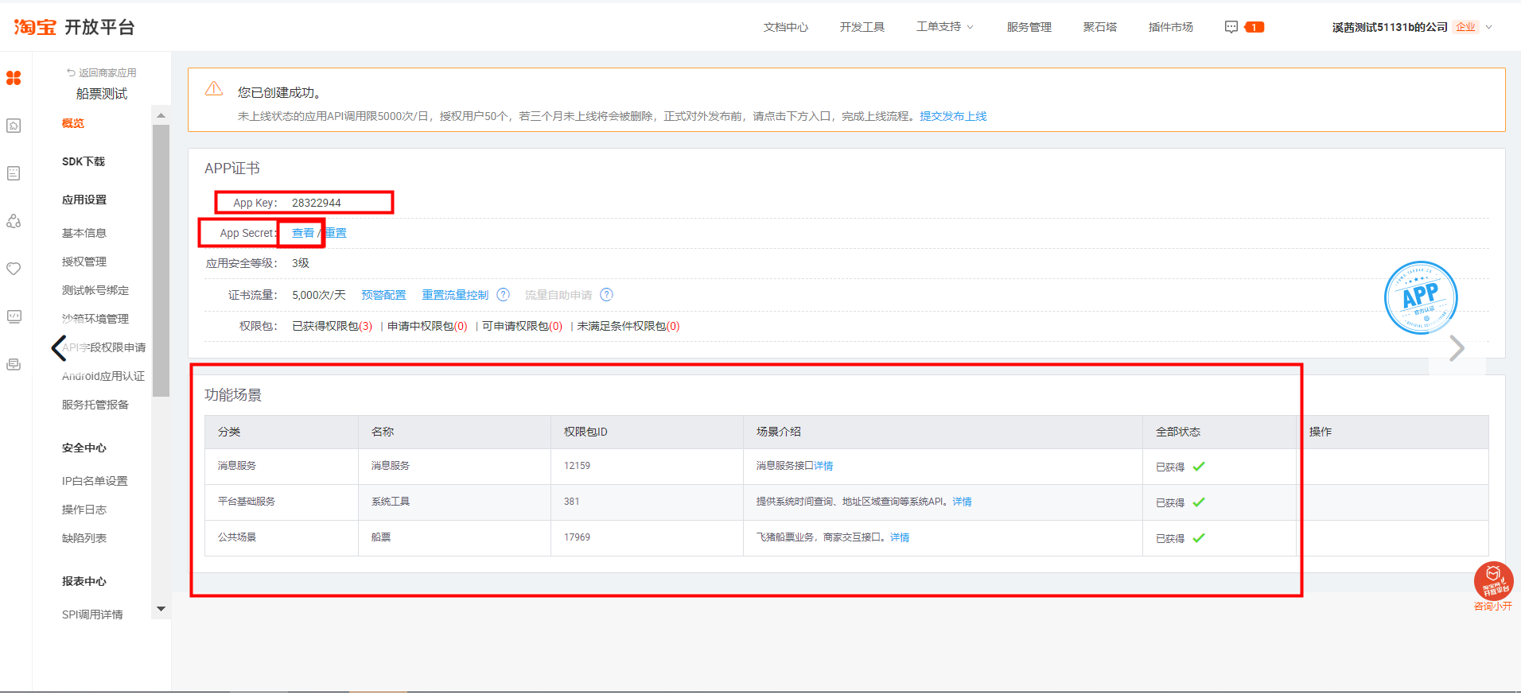Expand the 工单支持 dropdown menu
This screenshot has width=1521, height=694.
coord(945,27)
